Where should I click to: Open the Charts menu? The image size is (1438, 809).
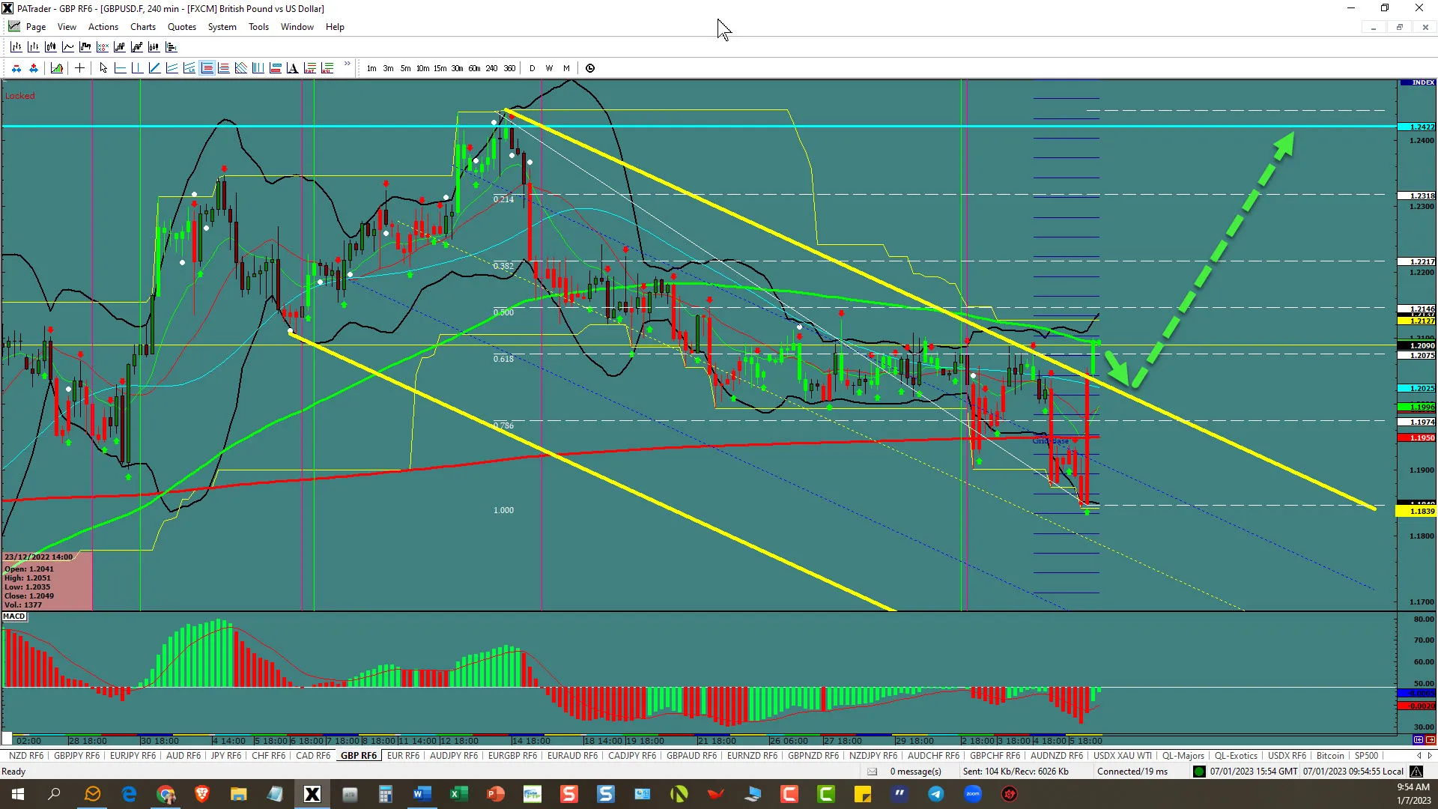[142, 27]
